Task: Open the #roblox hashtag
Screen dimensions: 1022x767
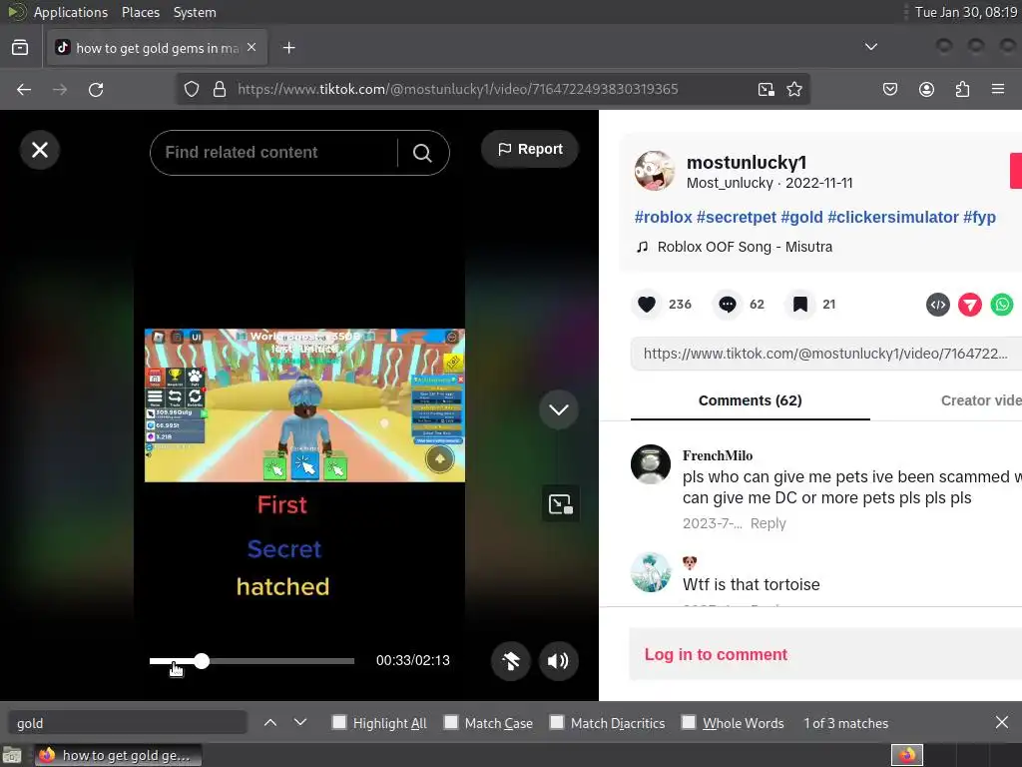Action: [x=663, y=217]
